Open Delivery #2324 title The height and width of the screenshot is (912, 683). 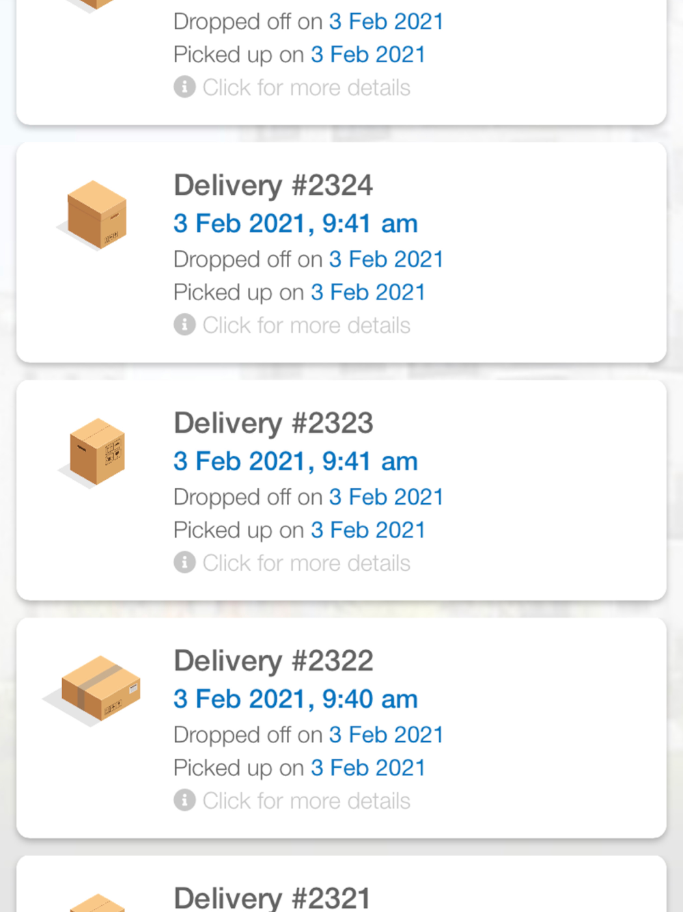pos(273,186)
